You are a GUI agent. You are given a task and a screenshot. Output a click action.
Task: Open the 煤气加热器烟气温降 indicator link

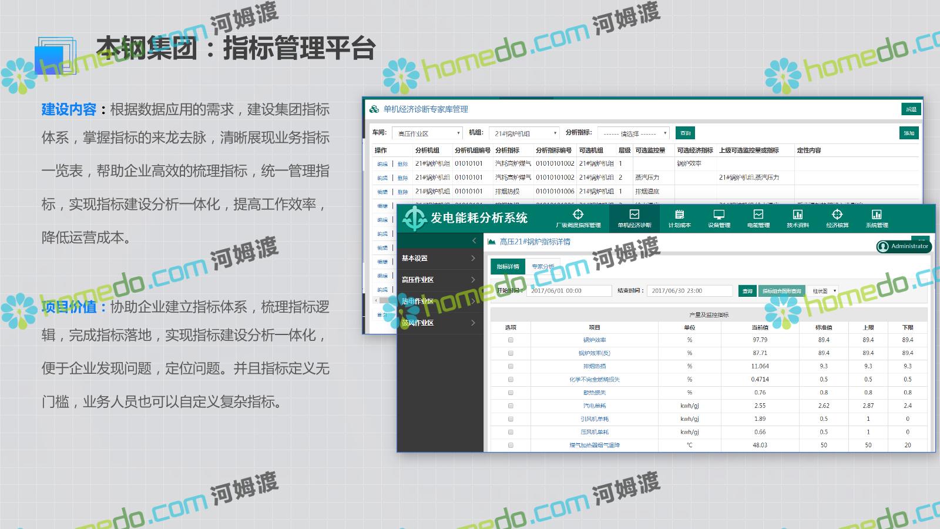click(595, 446)
